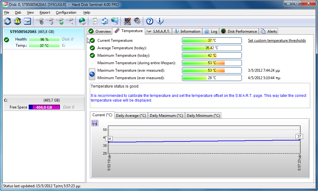Click the 'Maximum Temperature (ever measured):' label

pyautogui.click(x=131, y=70)
